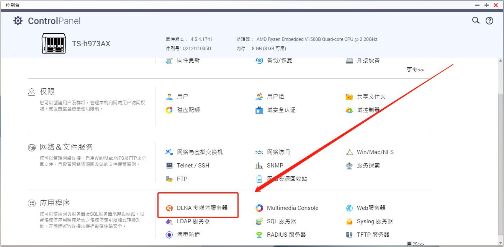Open 病毒防护 settings
Viewport: 504px width, 247px height.
coord(189,234)
